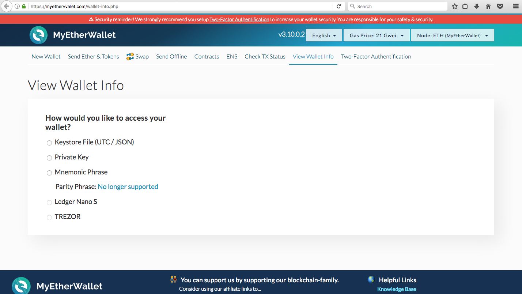The height and width of the screenshot is (294, 522).
Task: Switch to the ENS tab
Action: point(232,56)
